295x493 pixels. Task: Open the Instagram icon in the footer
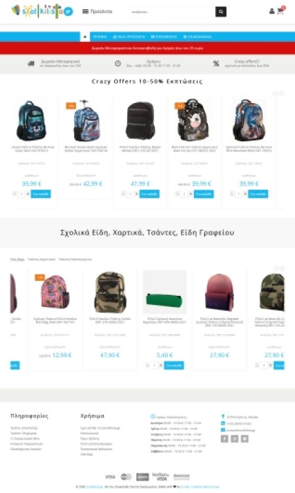pos(235,438)
